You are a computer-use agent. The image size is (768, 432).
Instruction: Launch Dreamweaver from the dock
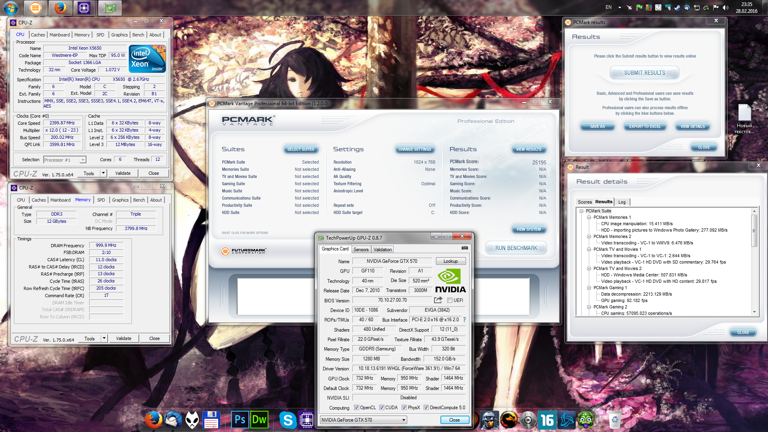point(259,420)
